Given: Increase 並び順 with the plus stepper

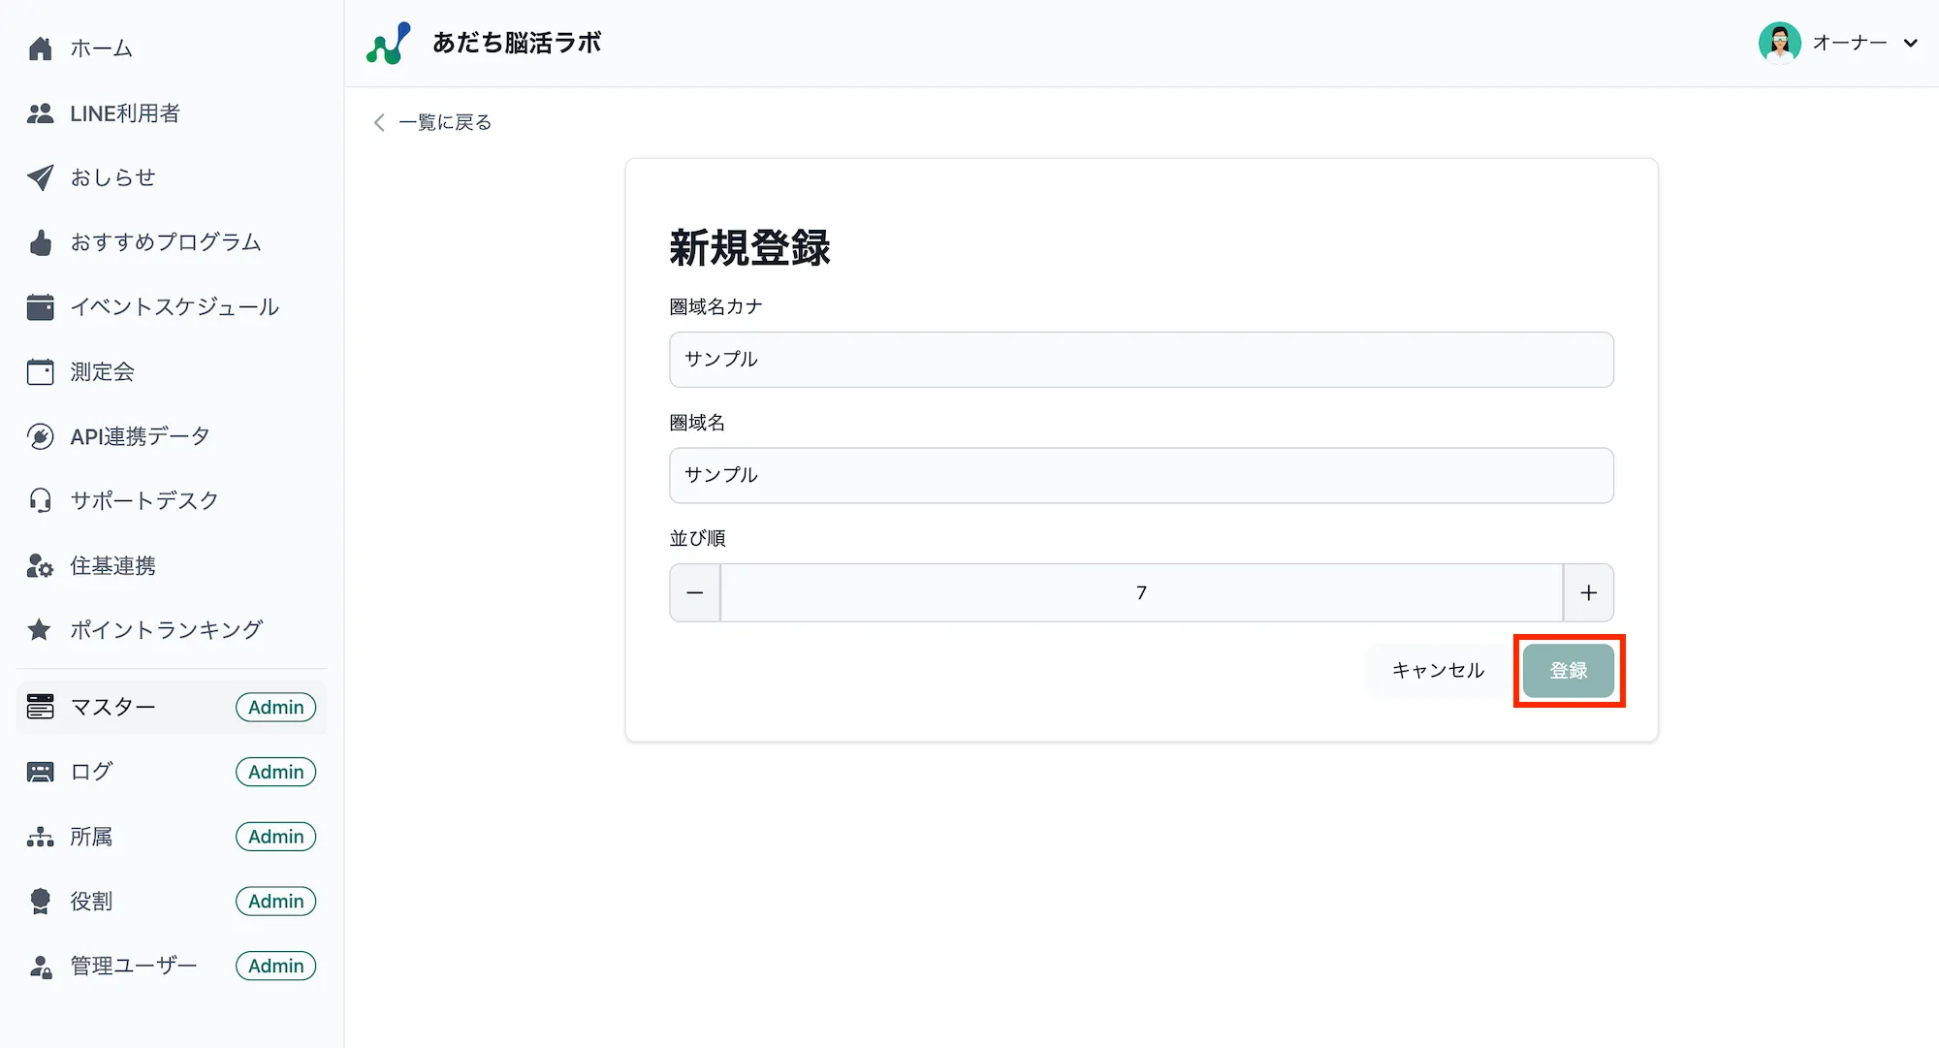Looking at the screenshot, I should pyautogui.click(x=1588, y=592).
